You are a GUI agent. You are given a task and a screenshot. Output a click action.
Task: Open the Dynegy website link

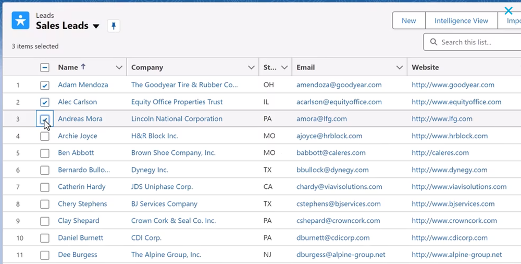pos(449,170)
